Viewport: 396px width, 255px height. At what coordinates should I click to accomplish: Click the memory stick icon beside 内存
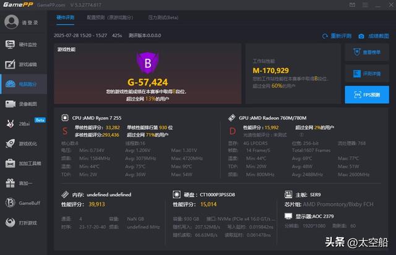click(x=65, y=194)
